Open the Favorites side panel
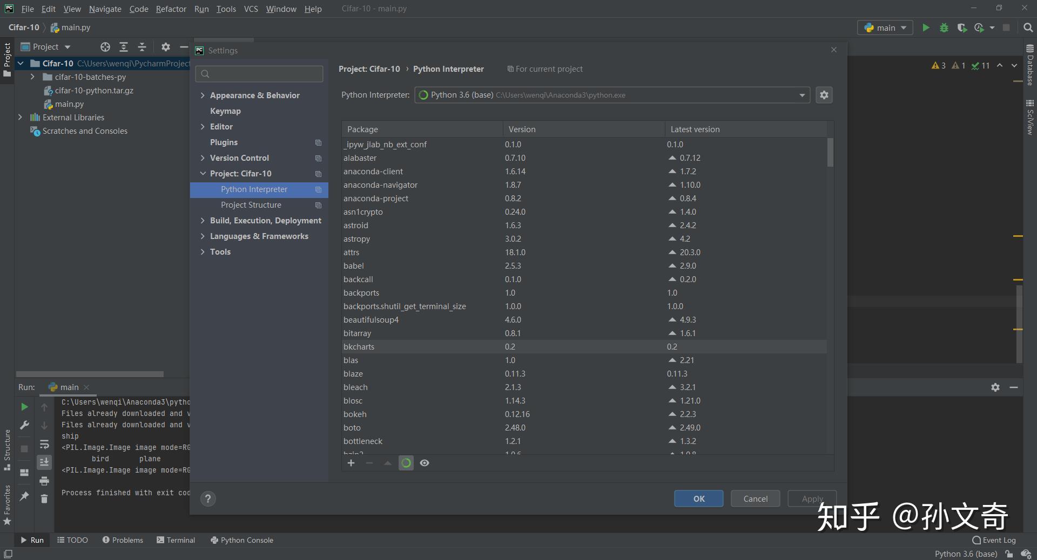1037x560 pixels. 7,505
